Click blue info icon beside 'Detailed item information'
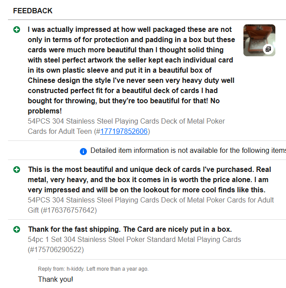 (83, 152)
